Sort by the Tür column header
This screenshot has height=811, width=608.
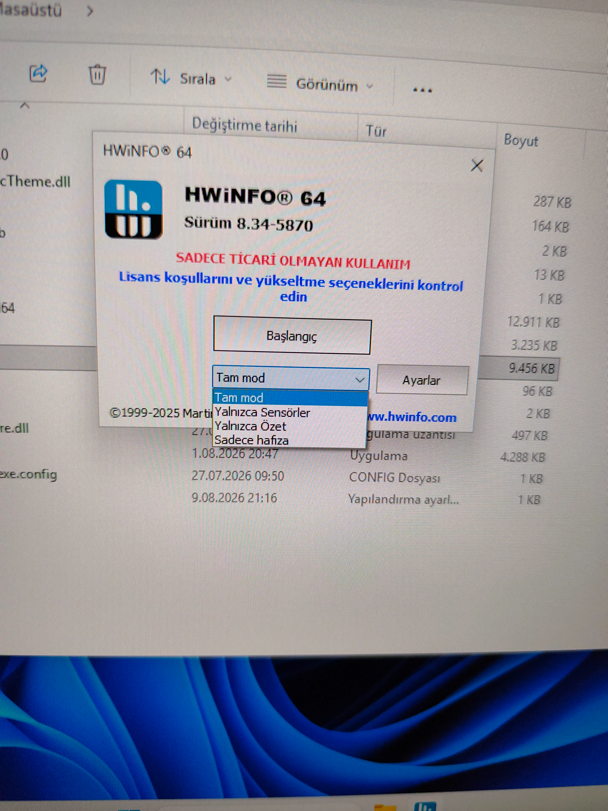point(376,131)
